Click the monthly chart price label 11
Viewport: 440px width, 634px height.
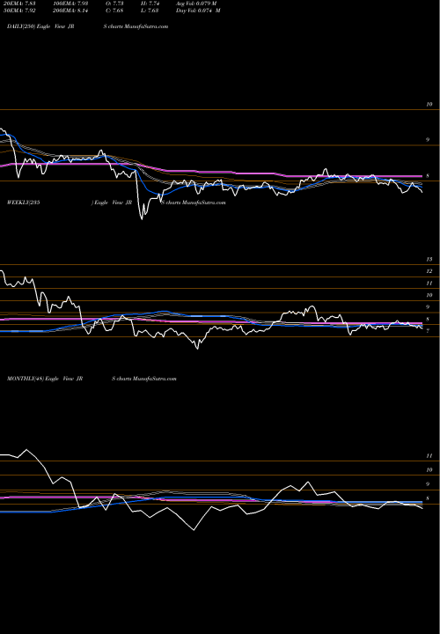429,456
